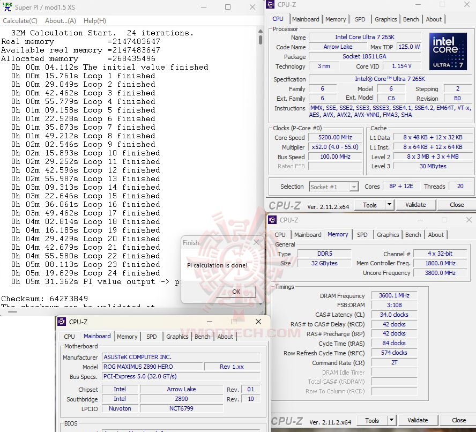The image size is (476, 432).
Task: Click Validate in top CPU-Z window
Action: coord(415,205)
